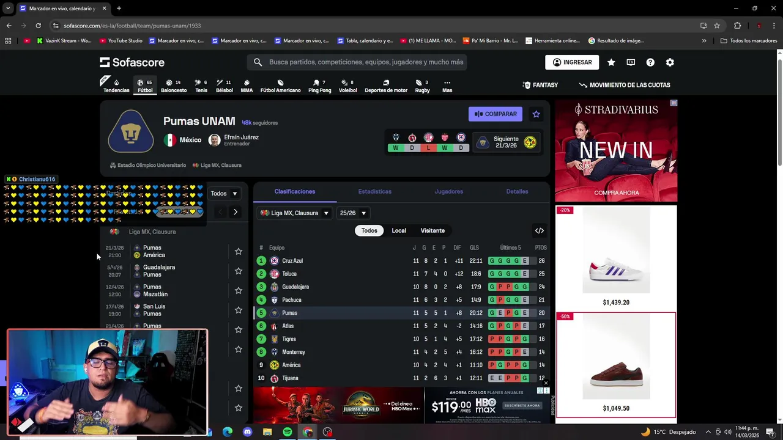
Task: Go to next matches page arrow
Action: (x=236, y=212)
